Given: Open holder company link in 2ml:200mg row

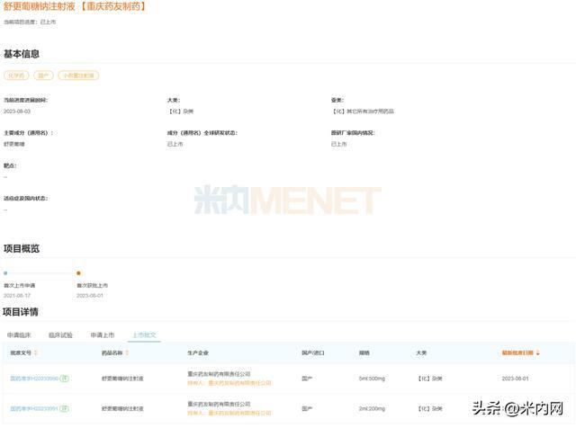Looking at the screenshot, I should tap(229, 414).
